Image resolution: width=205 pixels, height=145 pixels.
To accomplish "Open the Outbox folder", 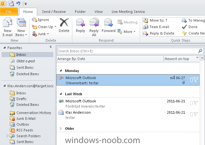I will coord(19,124).
